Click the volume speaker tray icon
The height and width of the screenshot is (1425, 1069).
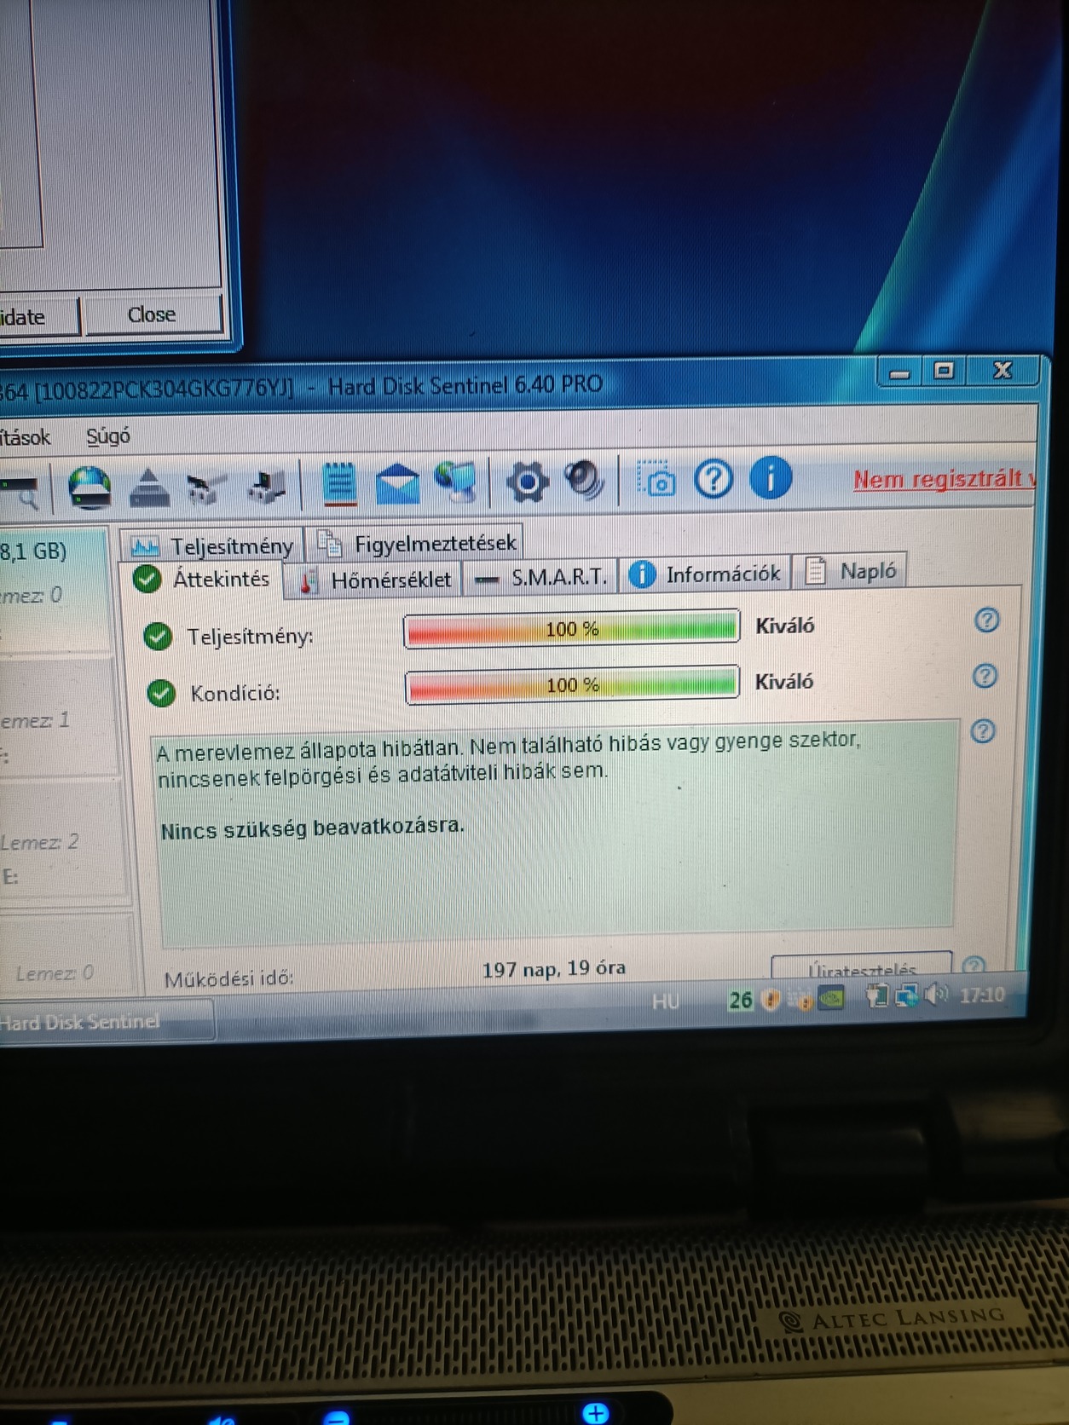point(936,994)
